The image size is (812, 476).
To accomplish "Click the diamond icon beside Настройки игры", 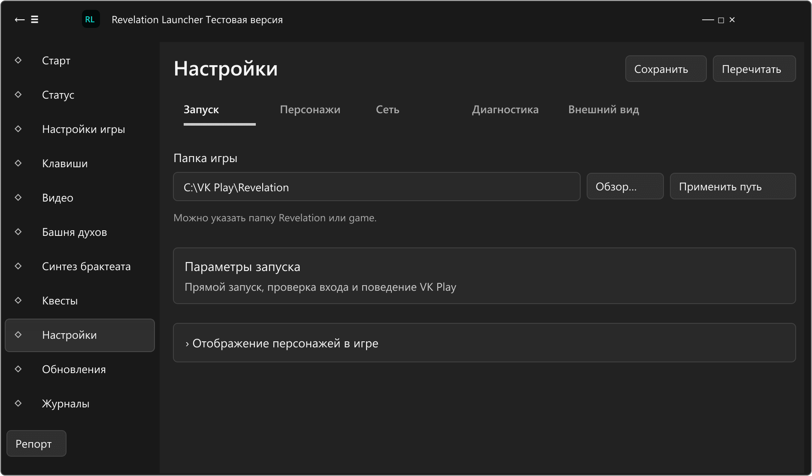I will [x=18, y=129].
